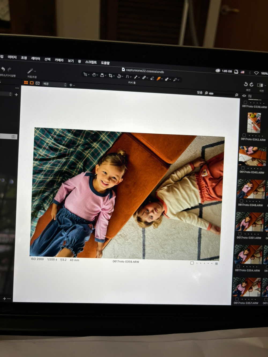Open the 도움말 menu

[x=105, y=63]
